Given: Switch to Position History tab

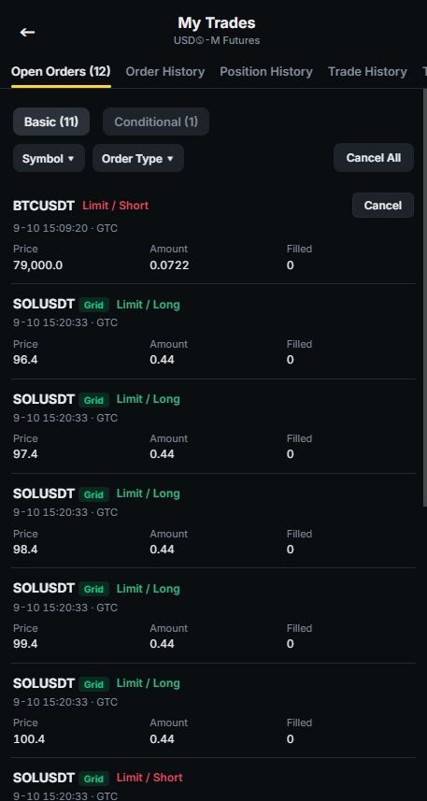Looking at the screenshot, I should (266, 72).
